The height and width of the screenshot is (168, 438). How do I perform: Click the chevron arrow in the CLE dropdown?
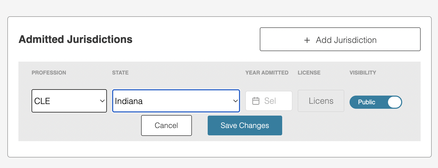[x=102, y=101]
